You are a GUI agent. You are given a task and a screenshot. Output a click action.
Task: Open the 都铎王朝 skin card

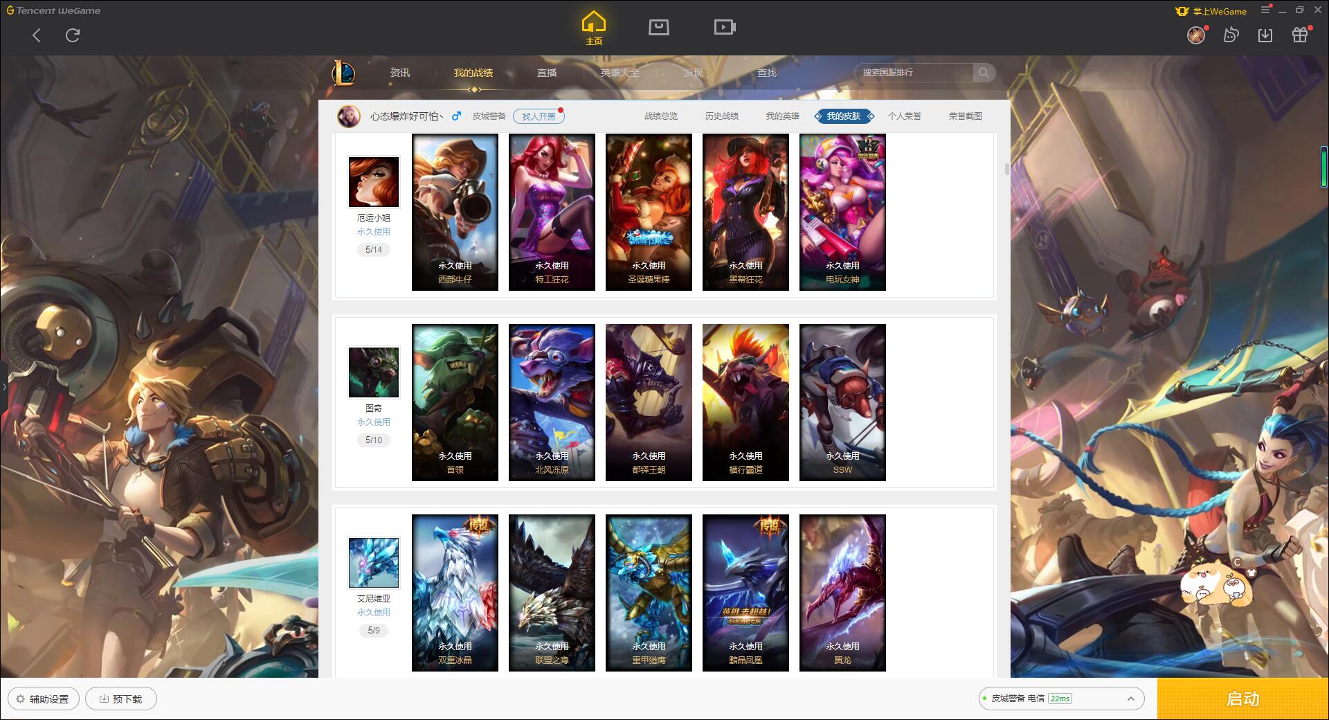[649, 402]
